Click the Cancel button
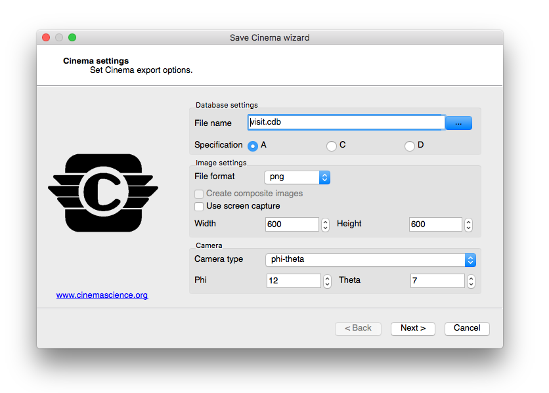 tap(467, 329)
